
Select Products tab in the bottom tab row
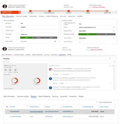[x=34, y=96]
